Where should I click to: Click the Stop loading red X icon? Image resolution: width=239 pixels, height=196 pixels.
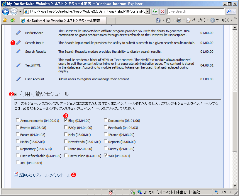click(x=162, y=11)
